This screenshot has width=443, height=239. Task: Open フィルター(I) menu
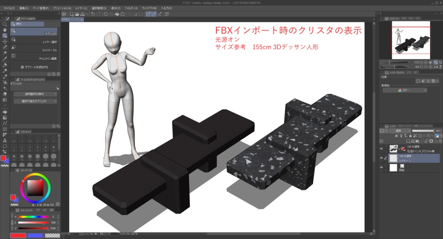tap(131, 8)
